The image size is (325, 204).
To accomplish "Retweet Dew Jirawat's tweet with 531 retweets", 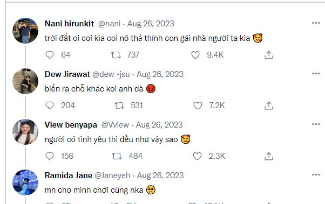I will tap(119, 105).
